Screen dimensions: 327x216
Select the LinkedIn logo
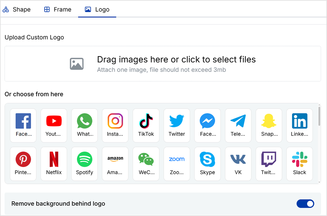coord(299,125)
